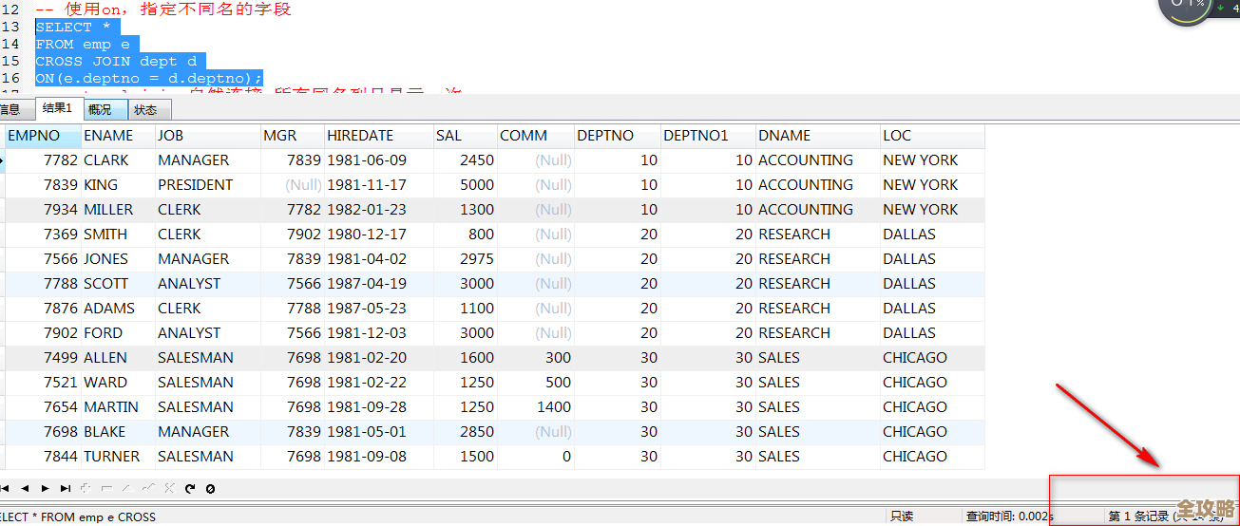This screenshot has width=1240, height=526.
Task: Open the 状态 tab
Action: pyautogui.click(x=145, y=110)
